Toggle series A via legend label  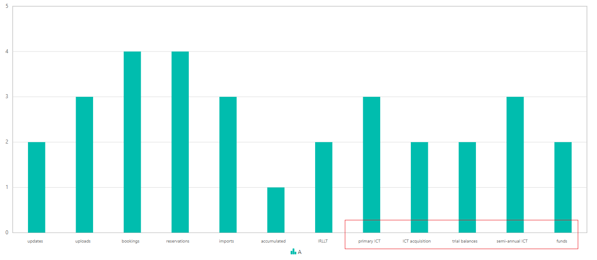pyautogui.click(x=300, y=252)
